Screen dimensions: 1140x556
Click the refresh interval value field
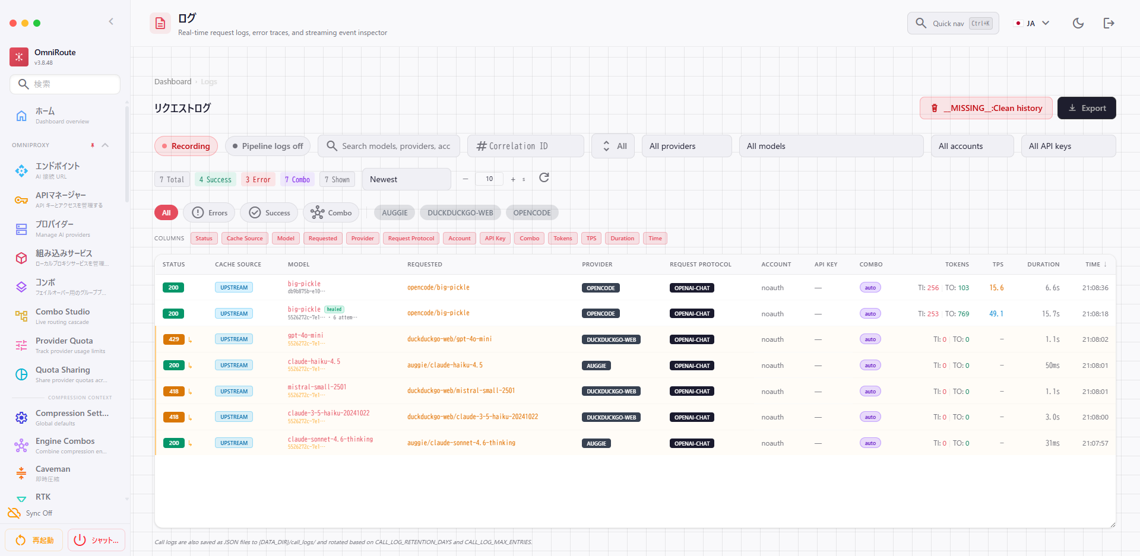point(489,179)
